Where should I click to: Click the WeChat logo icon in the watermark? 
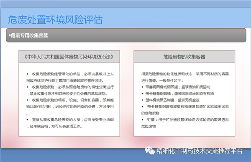pyautogui.click(x=150, y=150)
